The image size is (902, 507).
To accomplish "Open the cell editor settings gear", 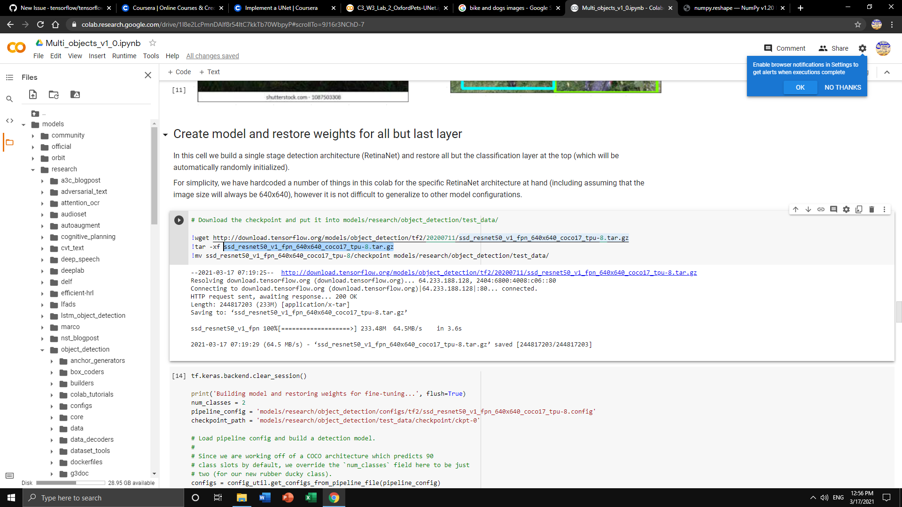I will (846, 209).
